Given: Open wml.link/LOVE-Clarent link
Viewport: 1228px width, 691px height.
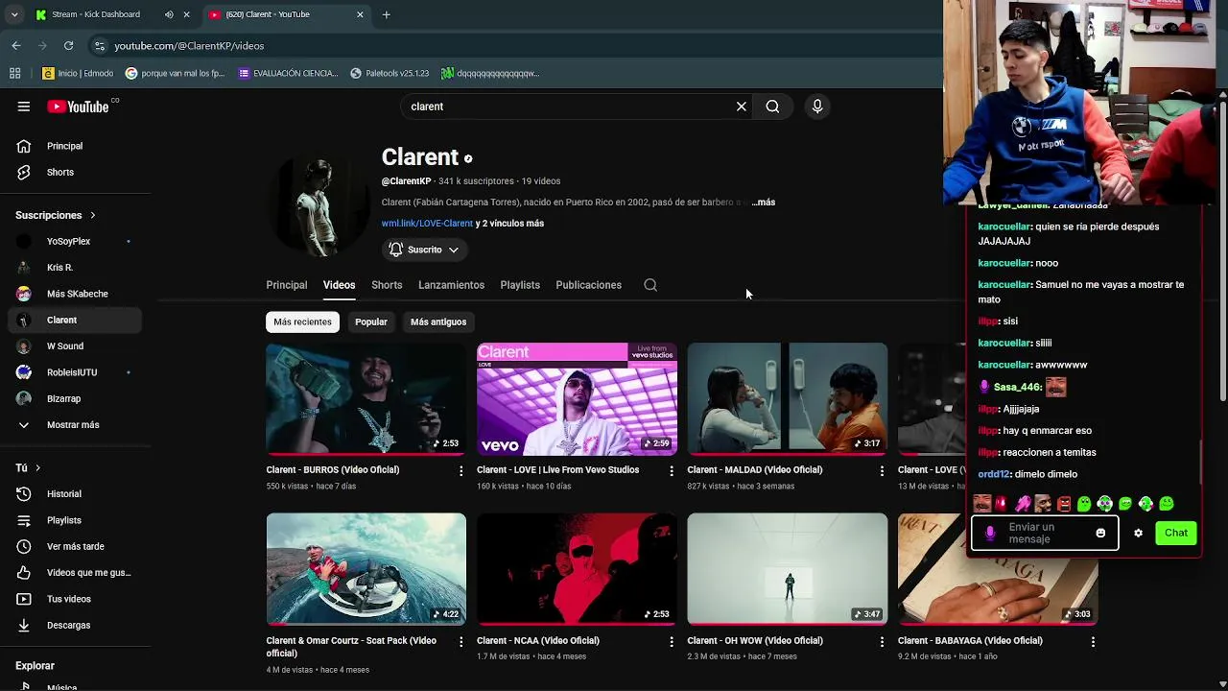Looking at the screenshot, I should 427,224.
